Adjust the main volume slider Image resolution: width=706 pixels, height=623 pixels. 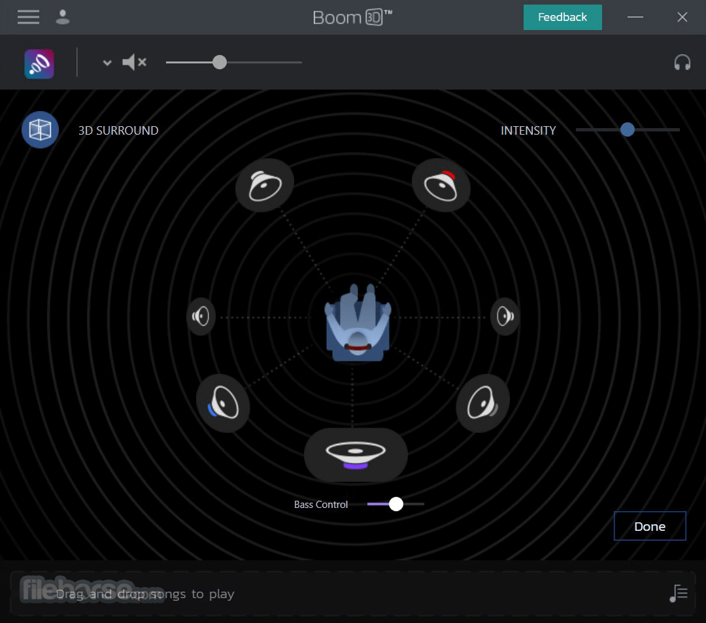[233, 62]
